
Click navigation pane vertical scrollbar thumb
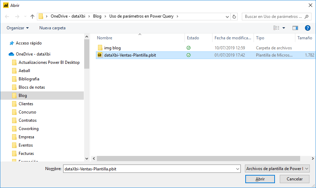pos(87,54)
